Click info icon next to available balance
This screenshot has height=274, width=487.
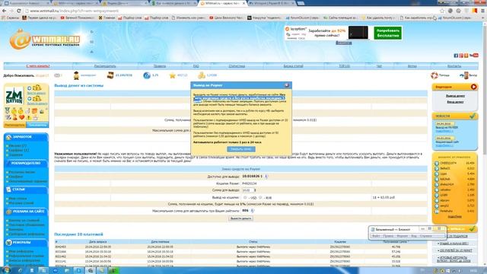coord(266,177)
